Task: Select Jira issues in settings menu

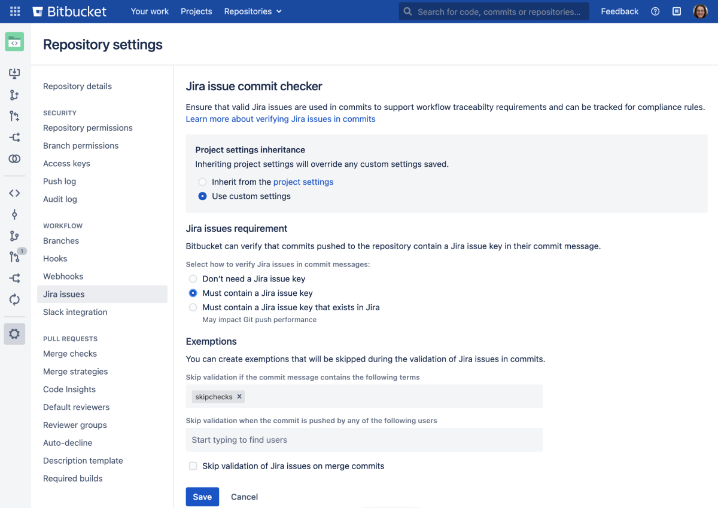Action: (102, 294)
